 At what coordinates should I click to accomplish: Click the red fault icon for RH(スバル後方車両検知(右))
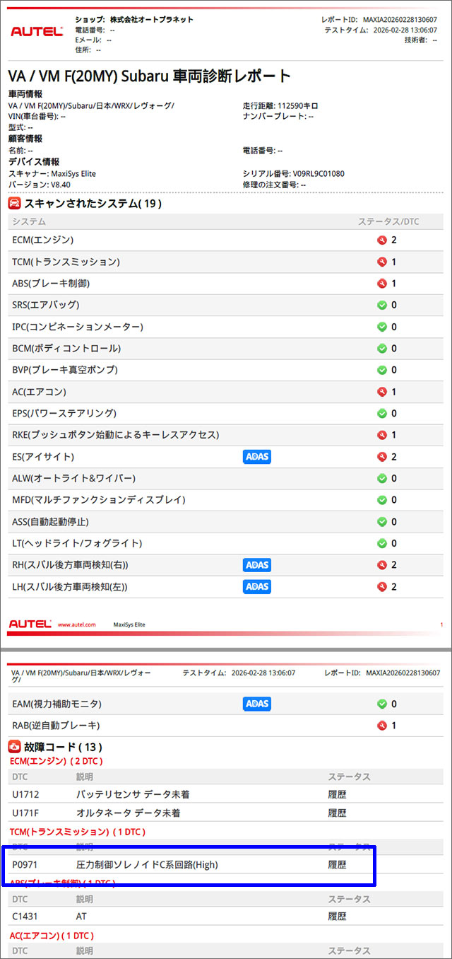[382, 564]
